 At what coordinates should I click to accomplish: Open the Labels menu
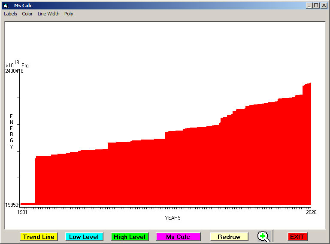[x=10, y=14]
